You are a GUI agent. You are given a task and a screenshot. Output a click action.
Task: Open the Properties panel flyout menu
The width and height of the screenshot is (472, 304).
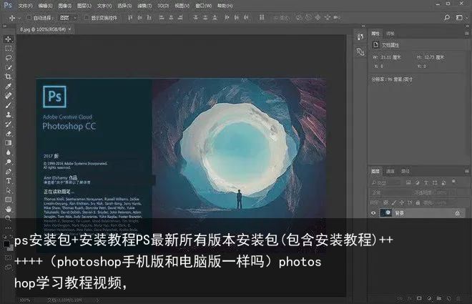(x=466, y=34)
